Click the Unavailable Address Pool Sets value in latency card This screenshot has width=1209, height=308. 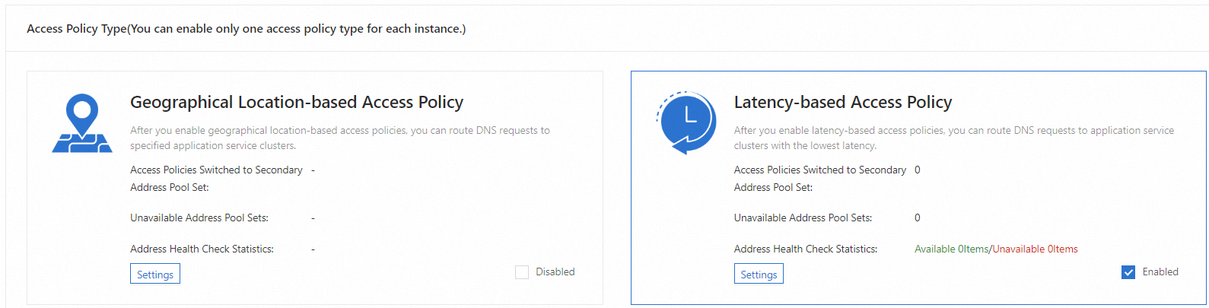917,218
